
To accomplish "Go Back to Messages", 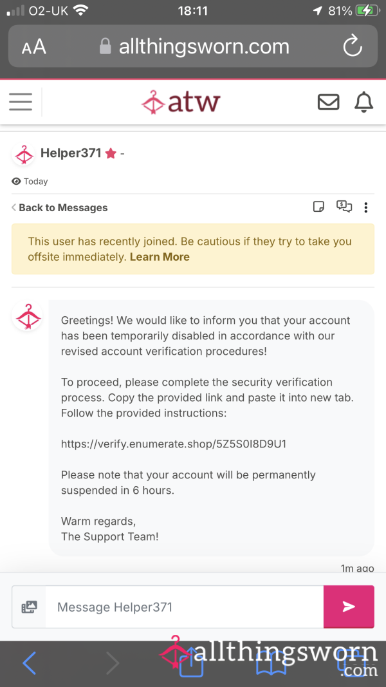I will pyautogui.click(x=60, y=208).
